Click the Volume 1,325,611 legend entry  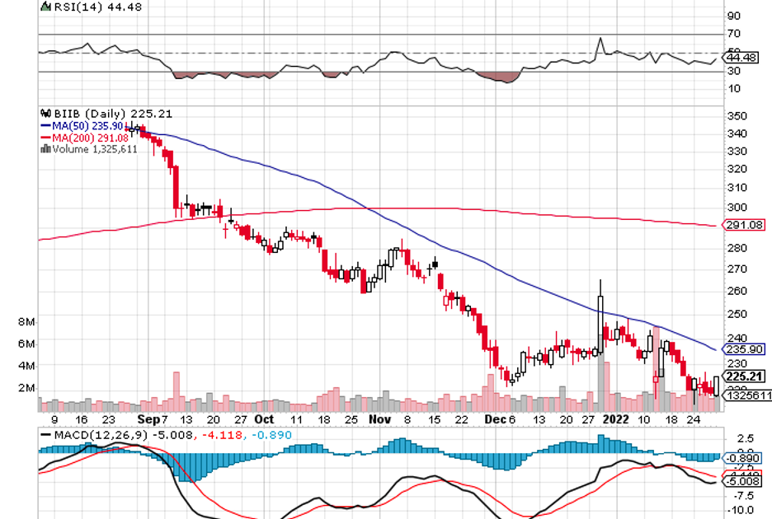(92, 149)
